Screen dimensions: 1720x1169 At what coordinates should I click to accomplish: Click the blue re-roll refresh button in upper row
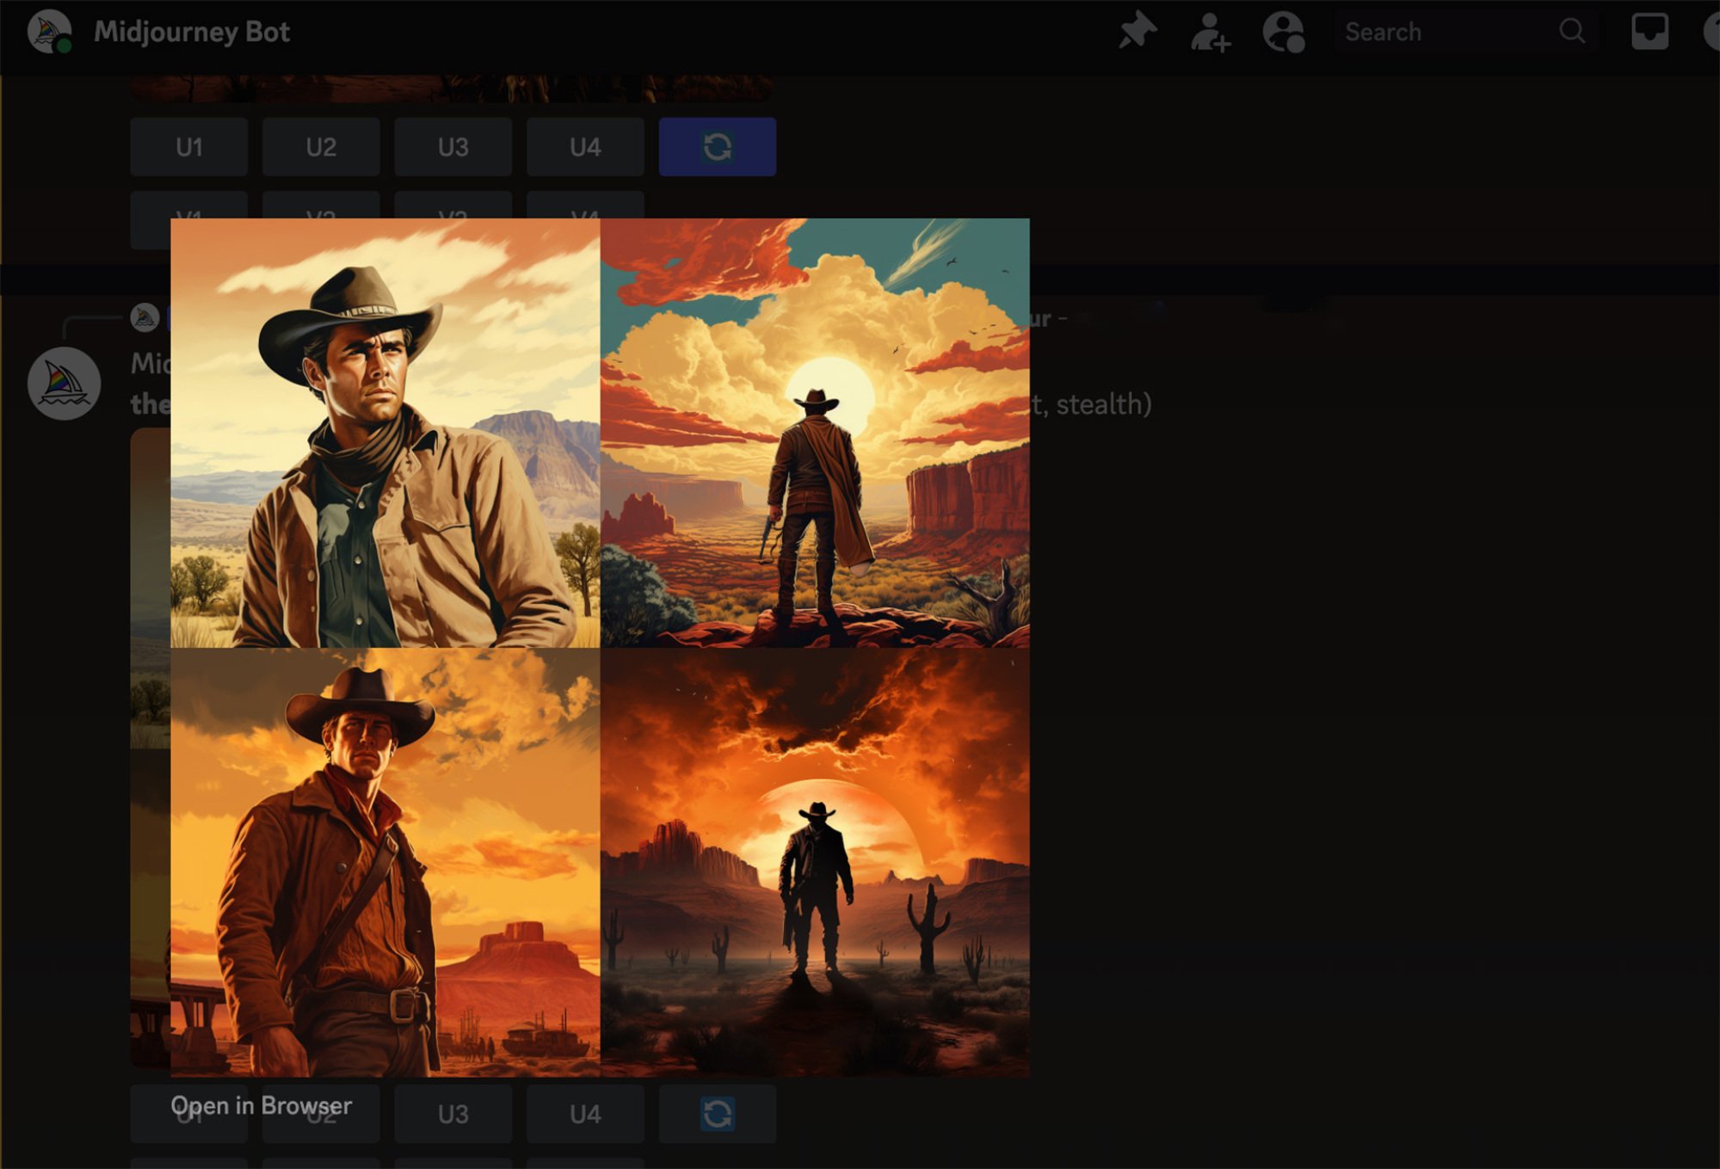click(718, 147)
